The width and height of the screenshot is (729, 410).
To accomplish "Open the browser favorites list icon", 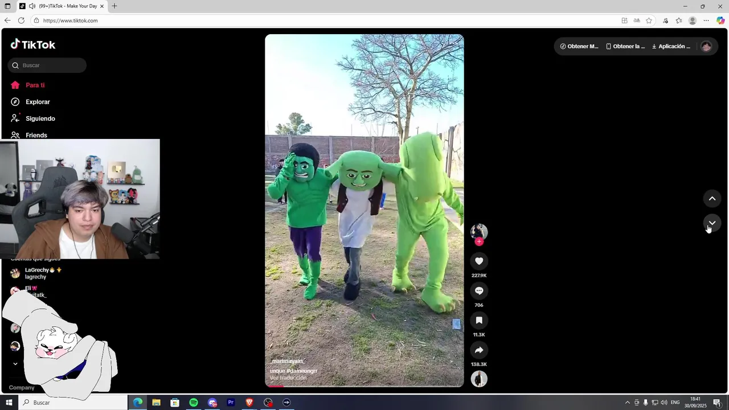I will click(x=679, y=20).
